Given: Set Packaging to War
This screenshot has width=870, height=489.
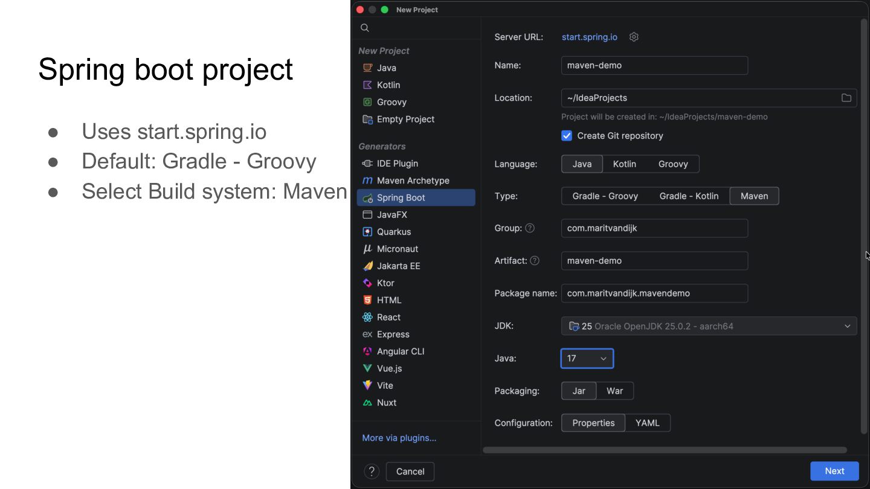Looking at the screenshot, I should coord(615,391).
